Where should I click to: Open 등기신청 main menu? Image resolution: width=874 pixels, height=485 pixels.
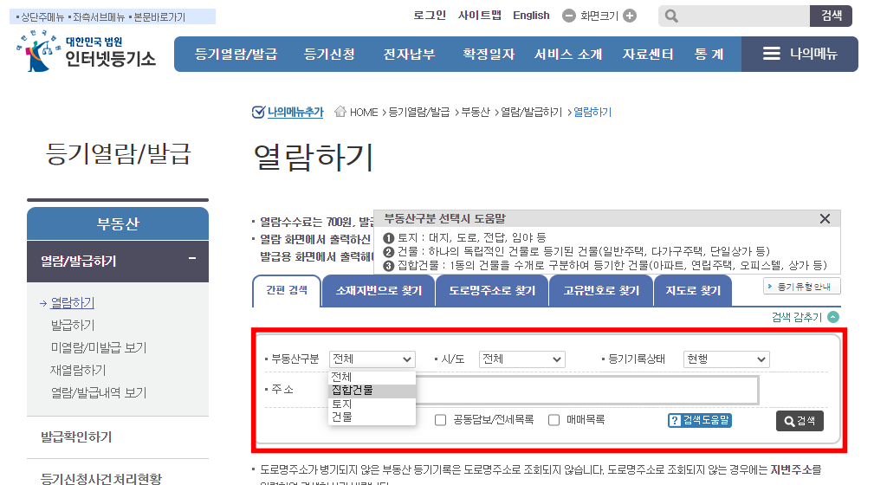point(329,54)
